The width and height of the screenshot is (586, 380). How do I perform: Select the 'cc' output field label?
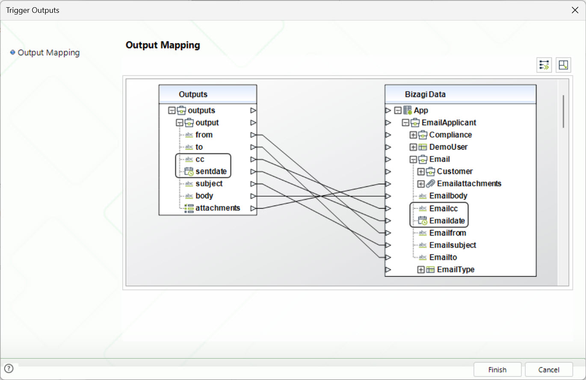(x=200, y=159)
